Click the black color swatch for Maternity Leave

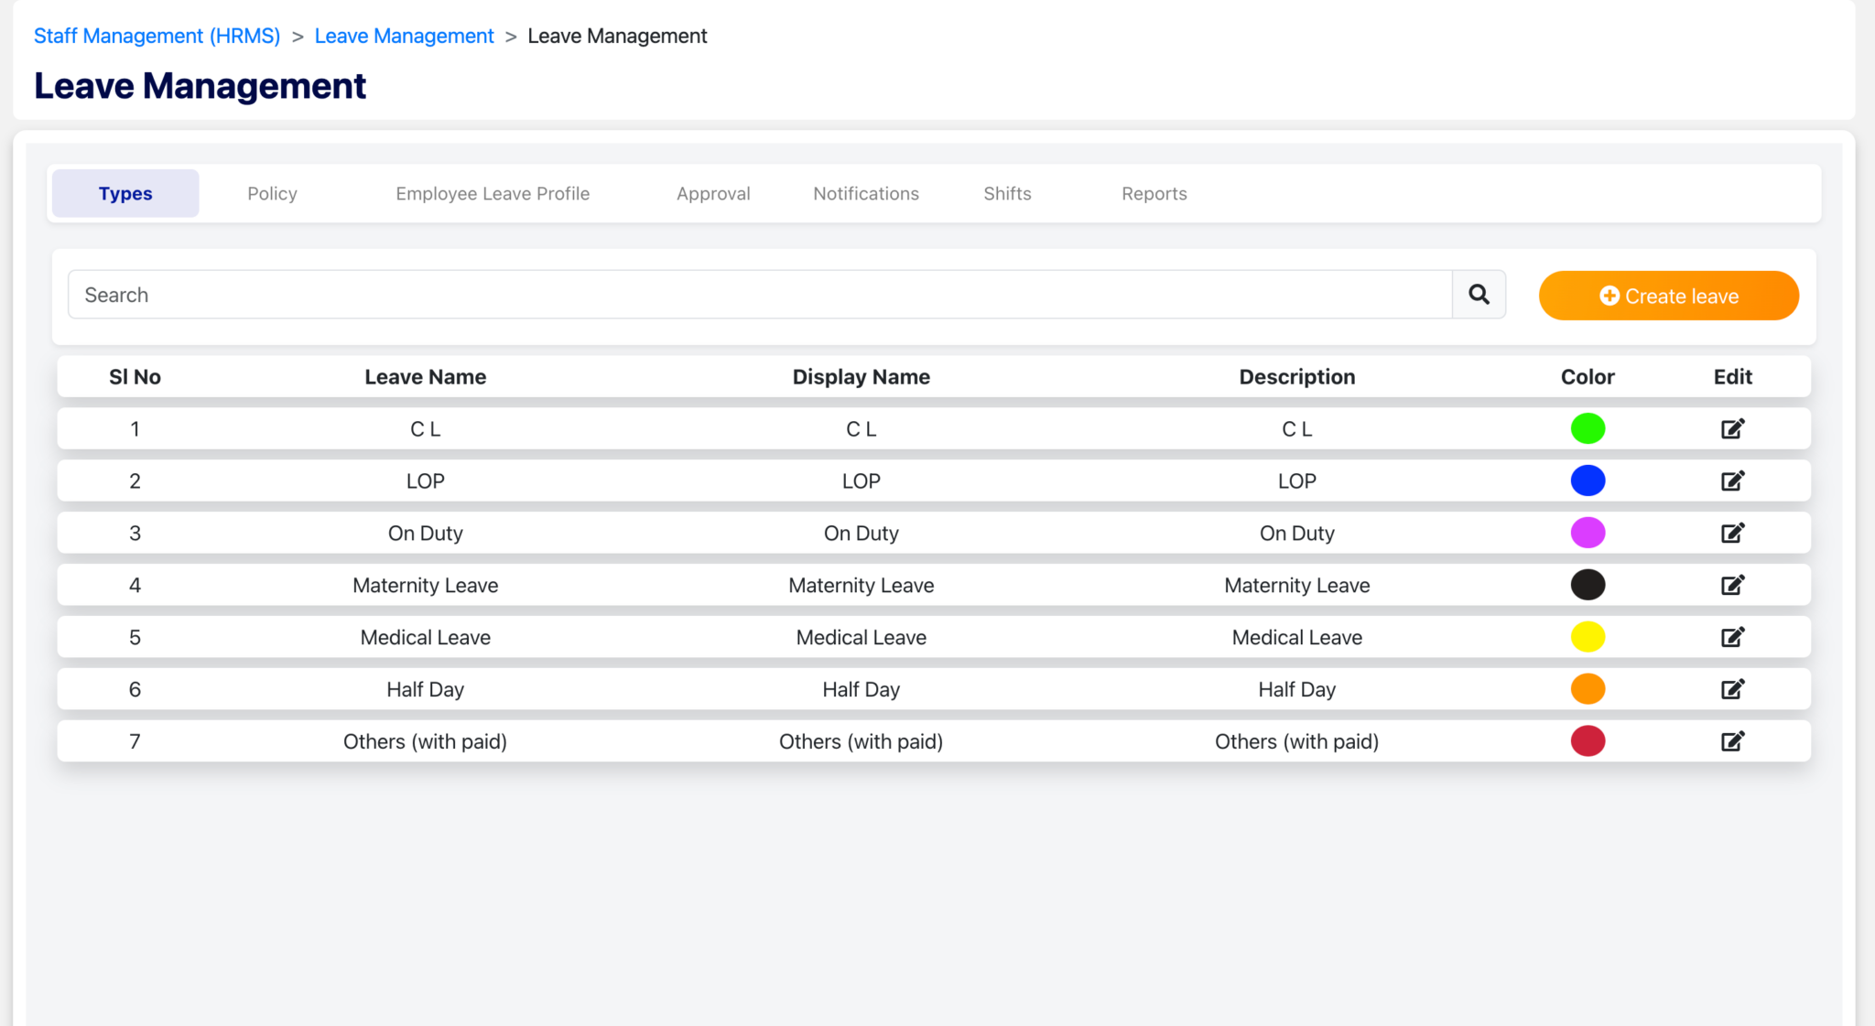coord(1588,585)
